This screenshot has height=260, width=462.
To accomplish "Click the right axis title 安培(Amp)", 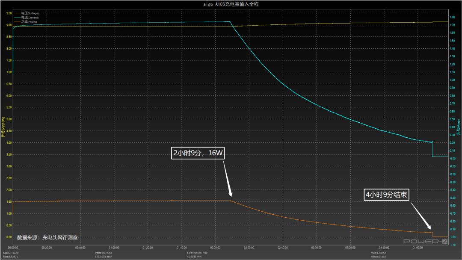I will 459,127.
